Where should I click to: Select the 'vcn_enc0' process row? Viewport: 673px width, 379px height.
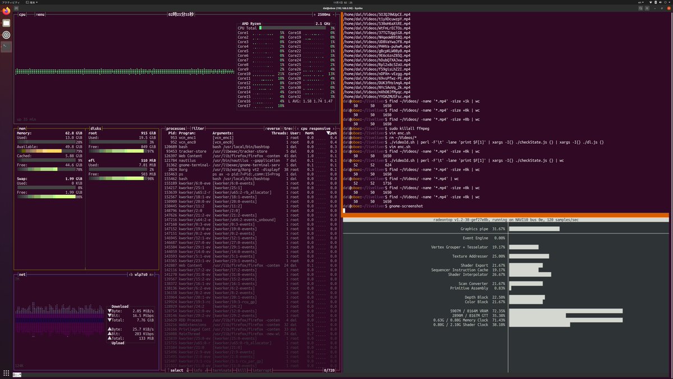coord(251,142)
